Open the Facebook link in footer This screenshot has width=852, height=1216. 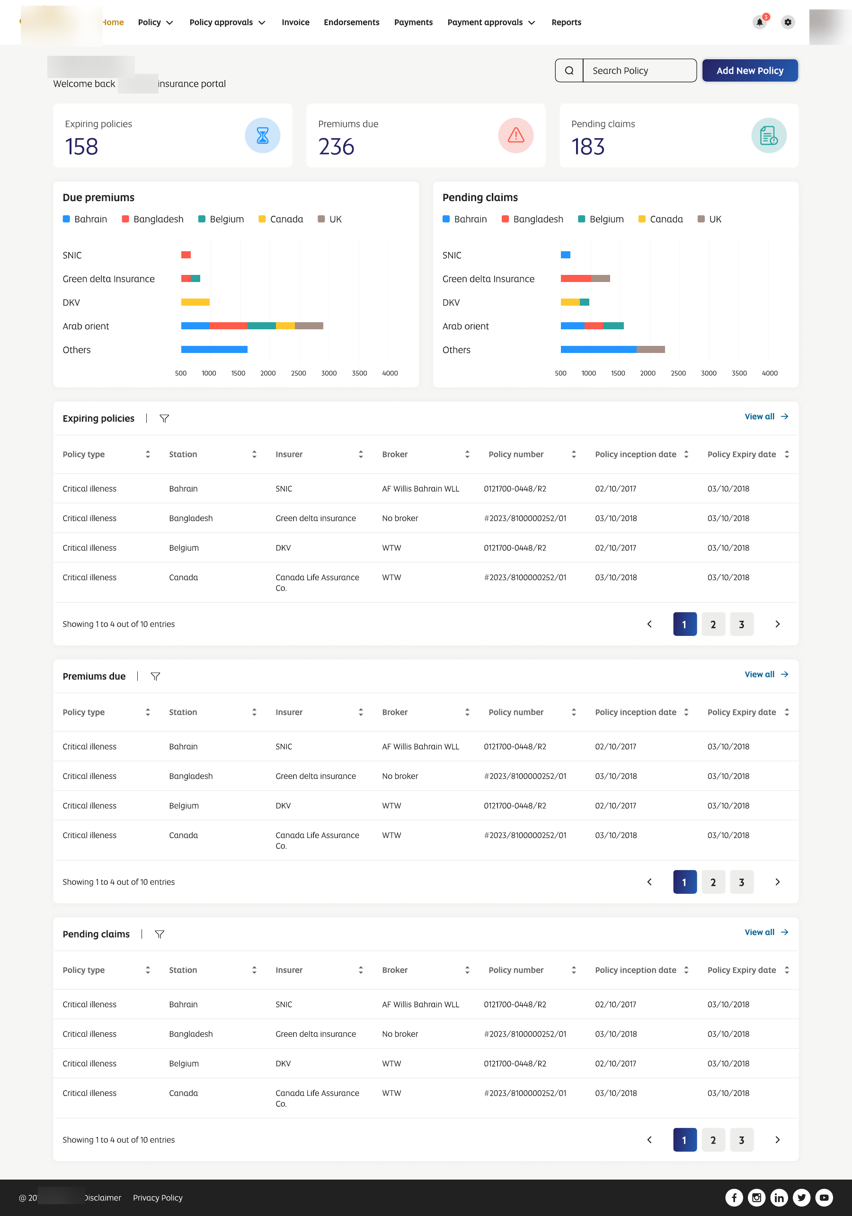point(734,1198)
